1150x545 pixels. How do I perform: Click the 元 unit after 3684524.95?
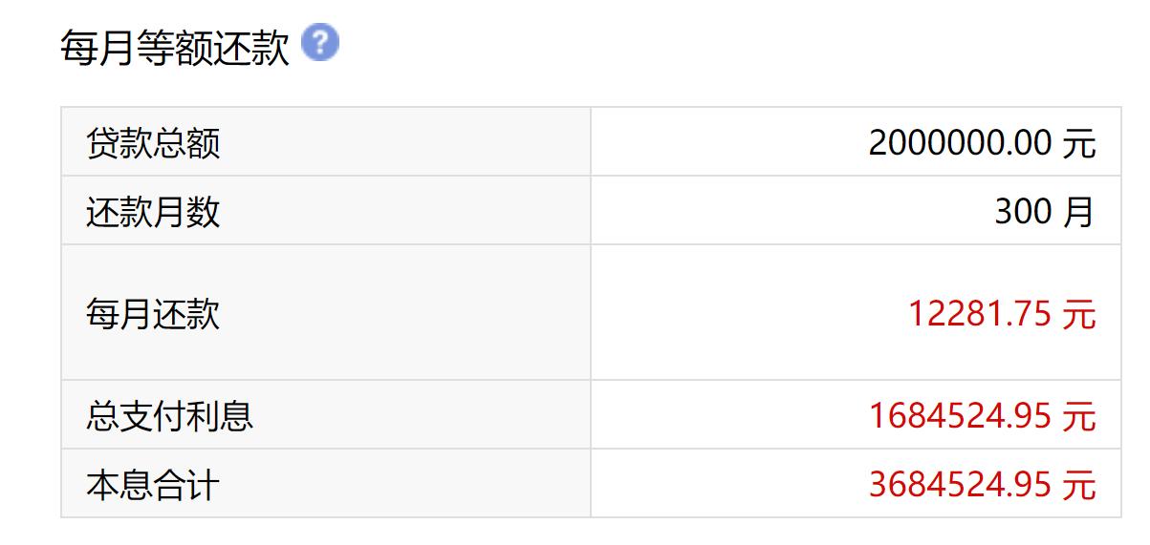coord(1079,485)
